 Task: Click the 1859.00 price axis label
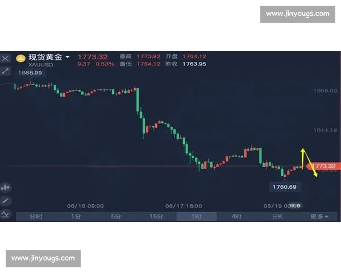pos(325,90)
